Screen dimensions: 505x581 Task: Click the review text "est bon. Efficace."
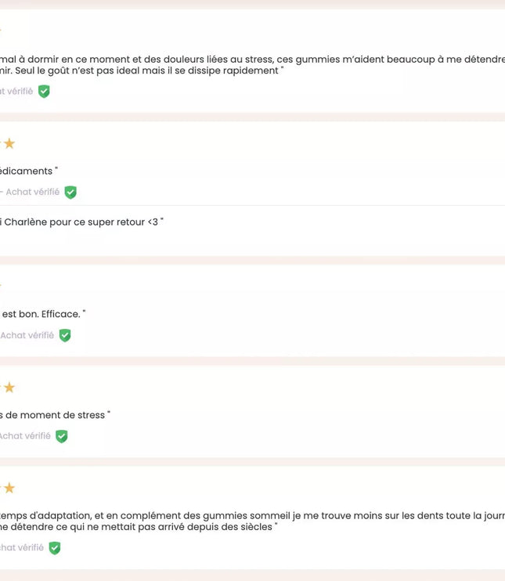[x=43, y=314]
